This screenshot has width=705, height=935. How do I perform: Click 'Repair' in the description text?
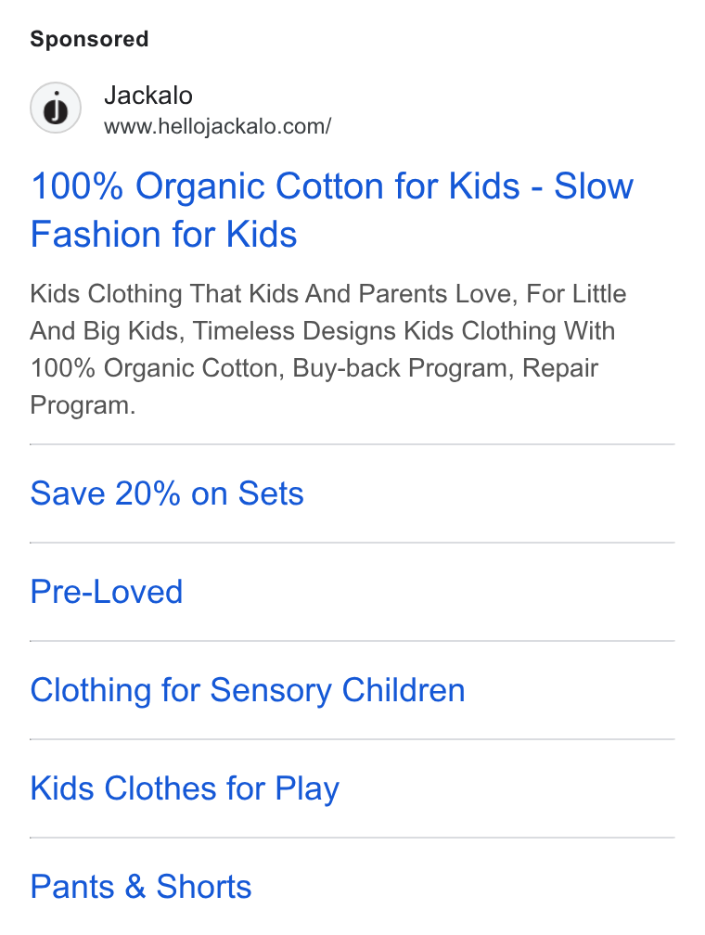click(x=560, y=368)
